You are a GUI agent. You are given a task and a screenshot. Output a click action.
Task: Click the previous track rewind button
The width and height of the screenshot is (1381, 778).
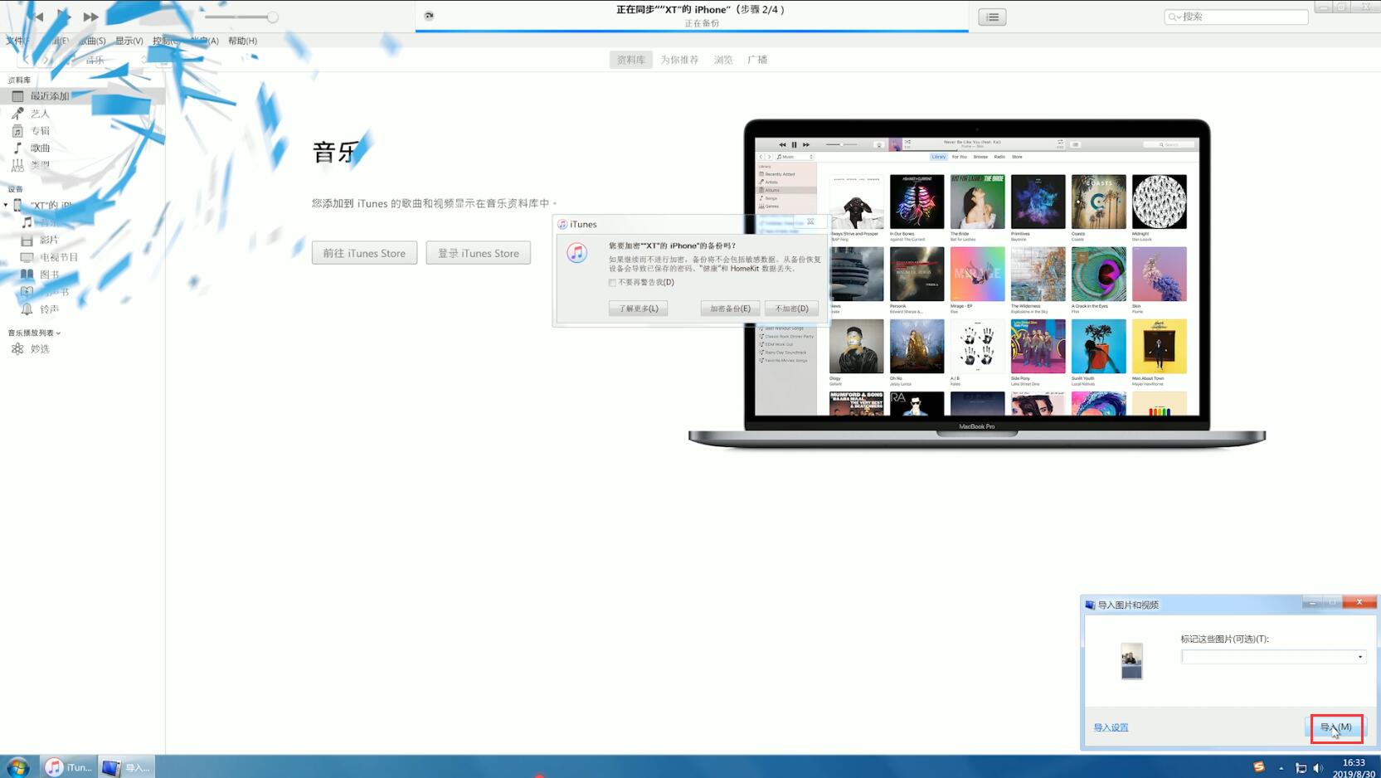[37, 17]
